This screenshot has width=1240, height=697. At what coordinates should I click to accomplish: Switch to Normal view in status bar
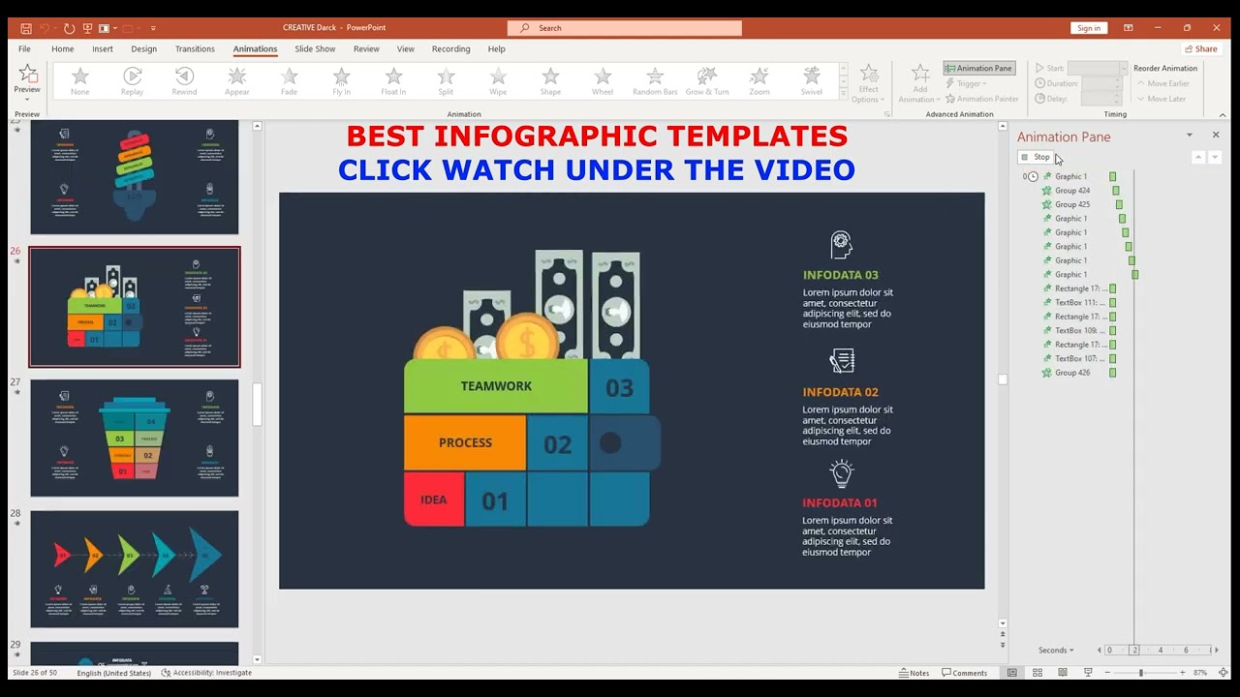1012,673
